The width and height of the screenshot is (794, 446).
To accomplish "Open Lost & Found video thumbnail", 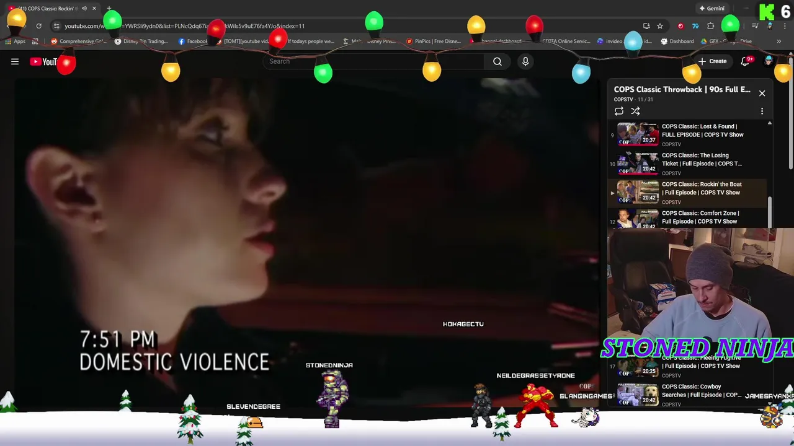I will [638, 134].
